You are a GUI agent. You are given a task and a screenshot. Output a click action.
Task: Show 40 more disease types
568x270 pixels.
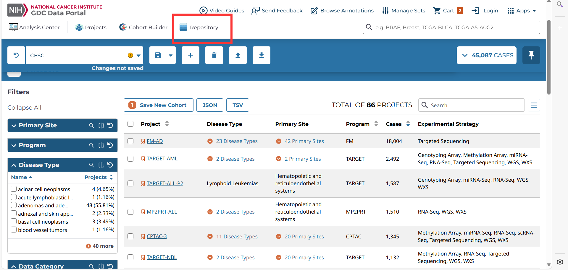[100, 246]
